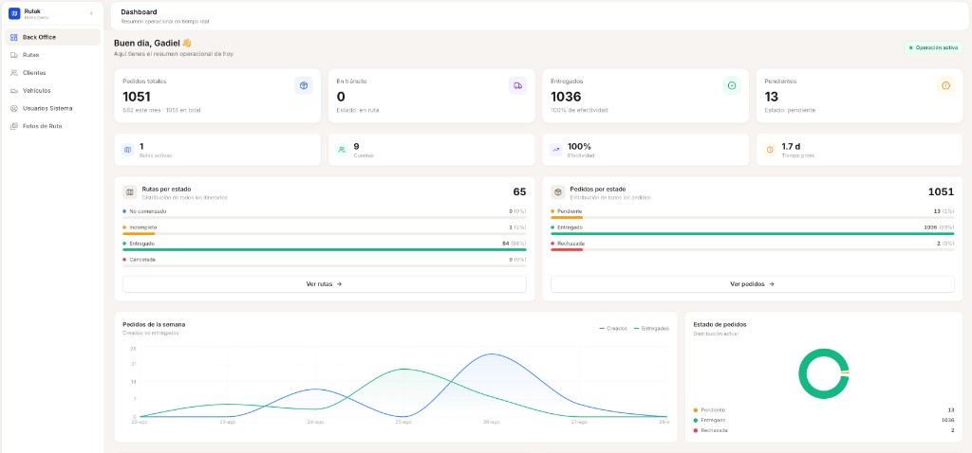Collapse the sidebar with the chevron

[92, 13]
